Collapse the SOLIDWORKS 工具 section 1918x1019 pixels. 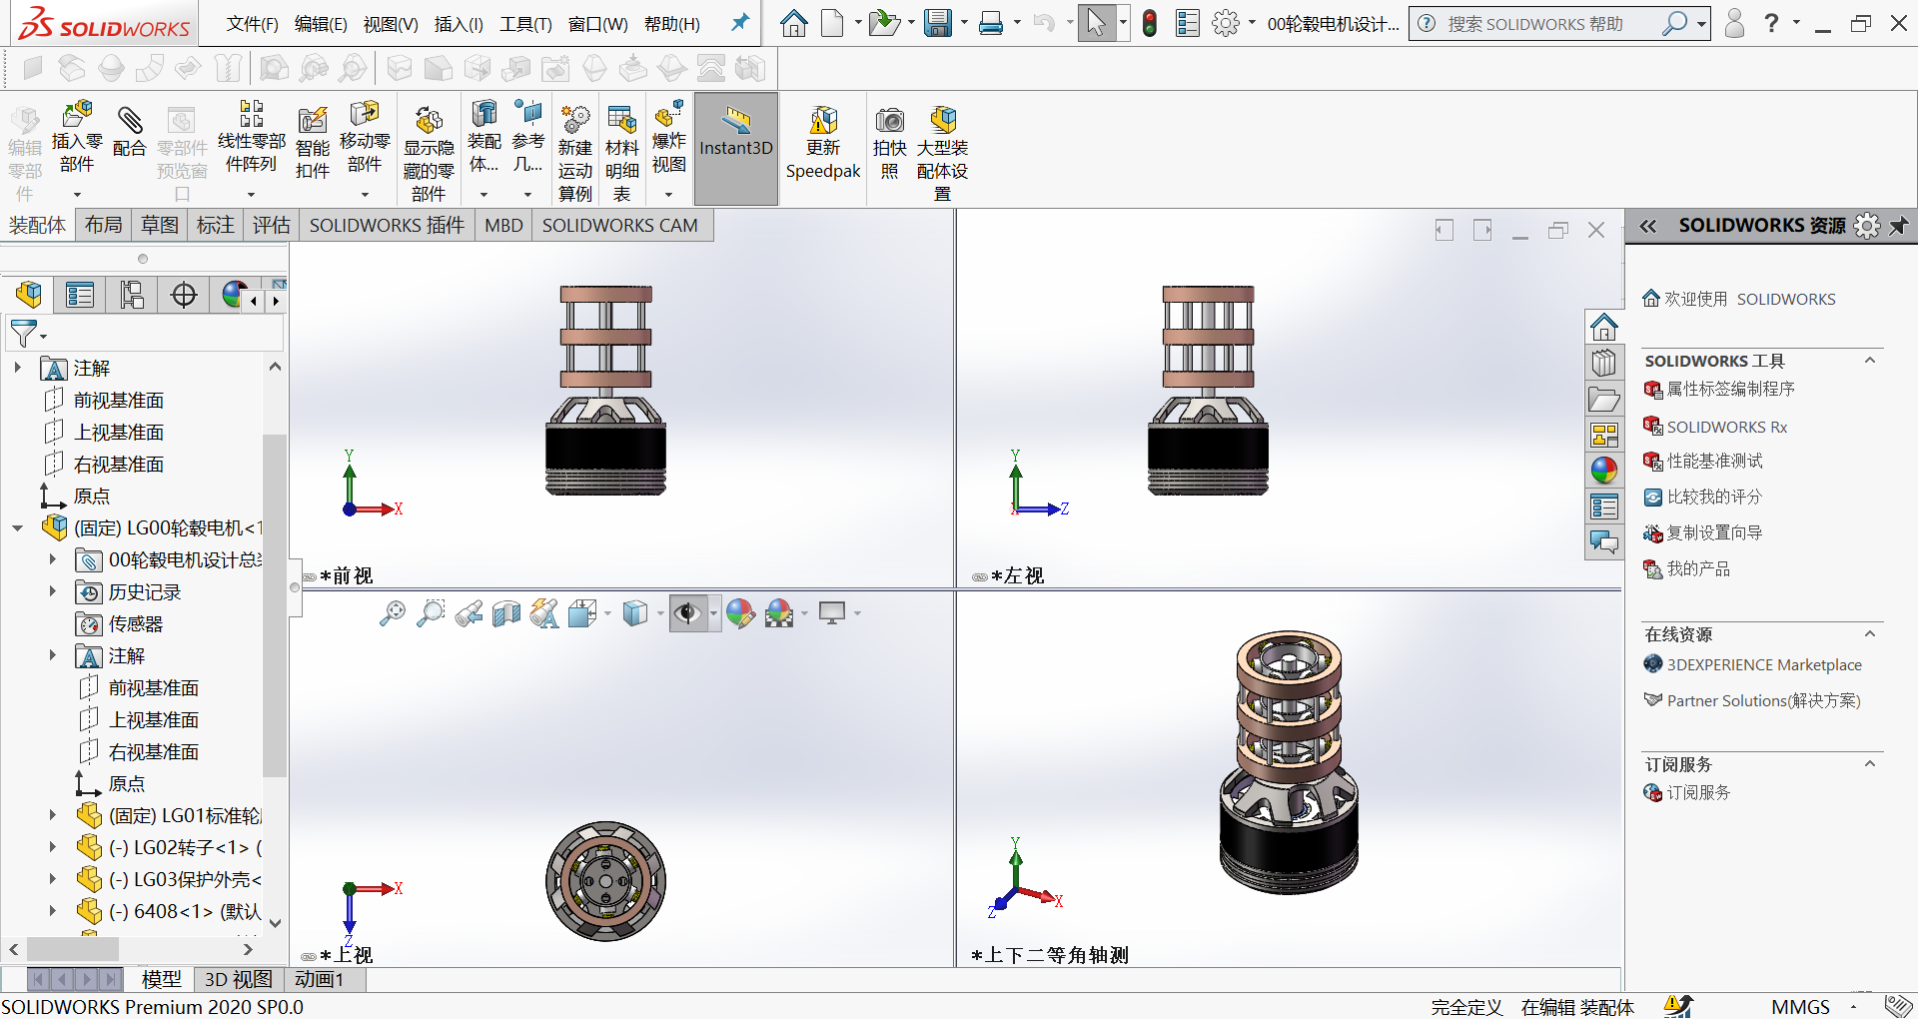(x=1870, y=361)
